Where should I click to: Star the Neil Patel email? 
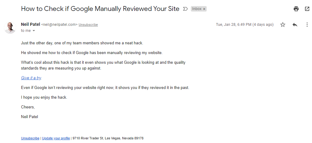(x=283, y=25)
